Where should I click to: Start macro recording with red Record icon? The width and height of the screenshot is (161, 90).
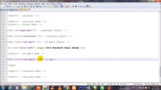click(x=73, y=6)
